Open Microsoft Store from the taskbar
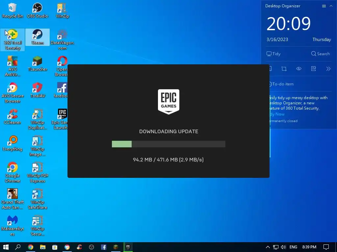 click(55, 247)
